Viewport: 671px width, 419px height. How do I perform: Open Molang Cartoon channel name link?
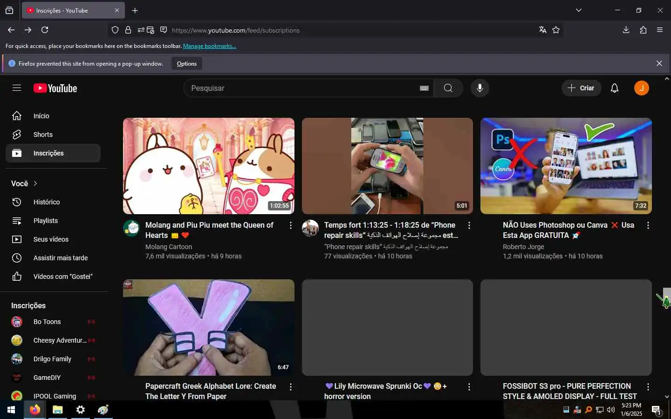169,247
